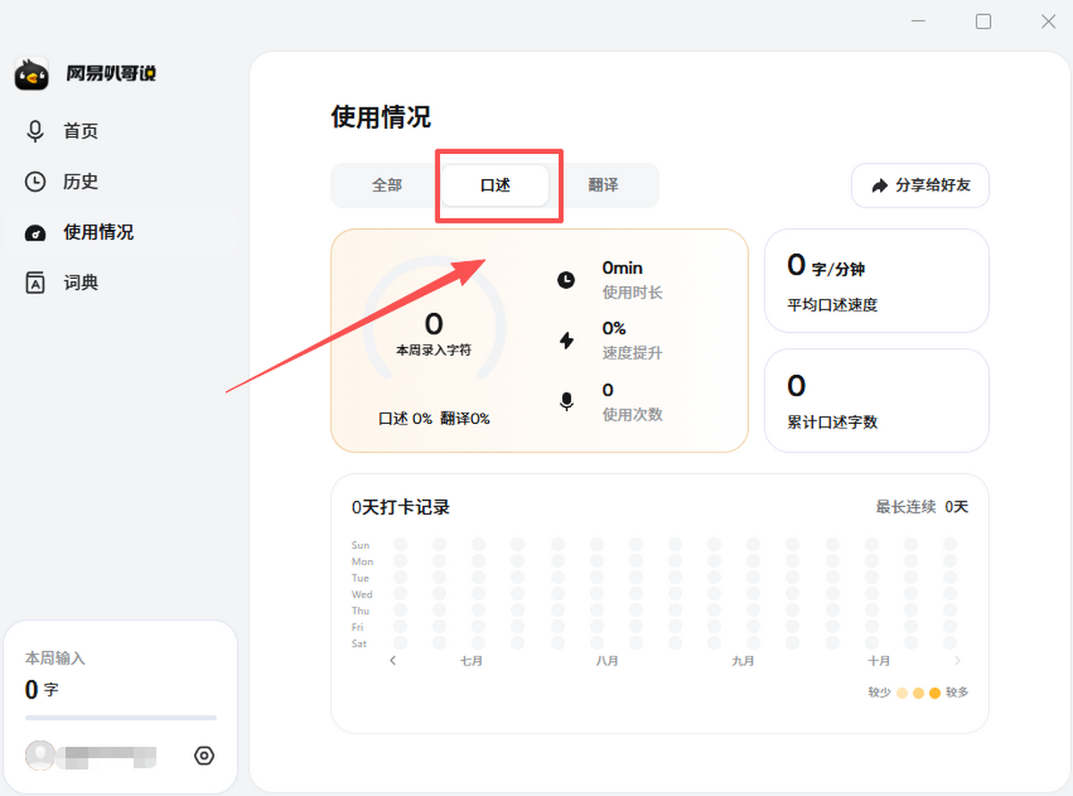Click the 网易叽哥说 bird logo icon

coord(32,74)
